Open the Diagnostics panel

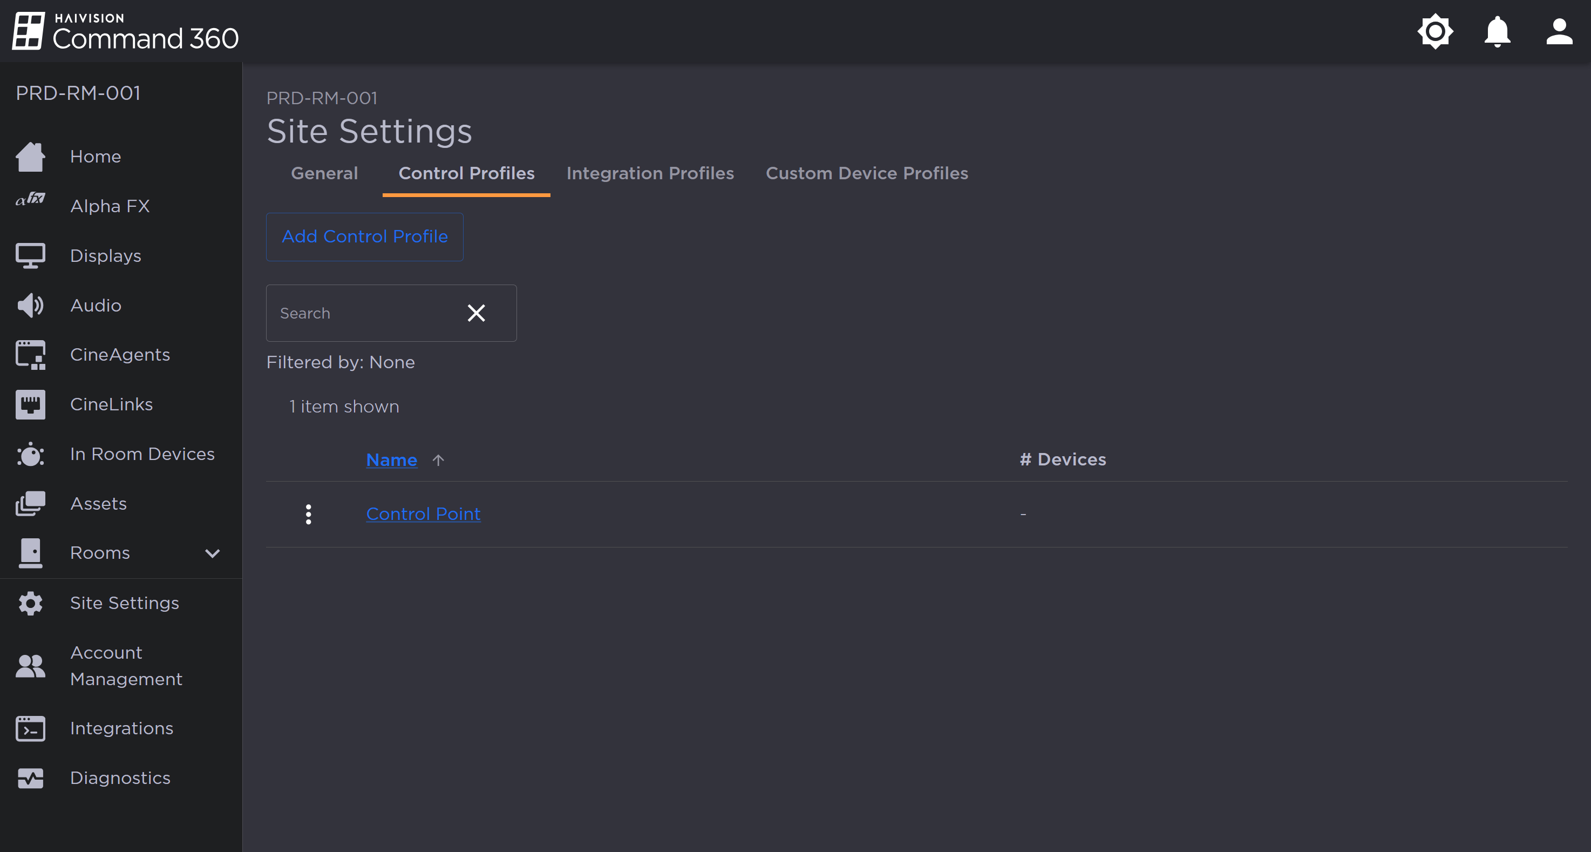120,777
